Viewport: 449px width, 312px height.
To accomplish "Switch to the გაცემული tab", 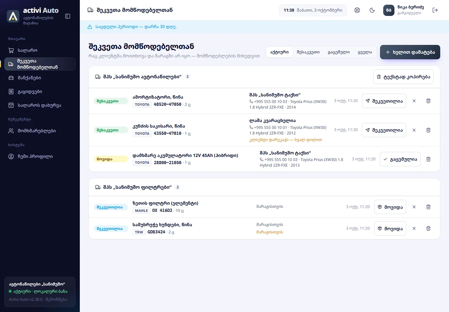I will tap(339, 52).
